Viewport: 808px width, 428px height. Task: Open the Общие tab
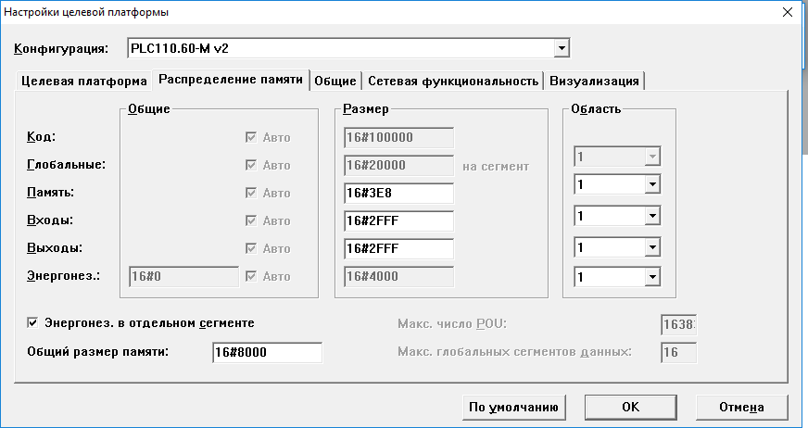pos(335,81)
